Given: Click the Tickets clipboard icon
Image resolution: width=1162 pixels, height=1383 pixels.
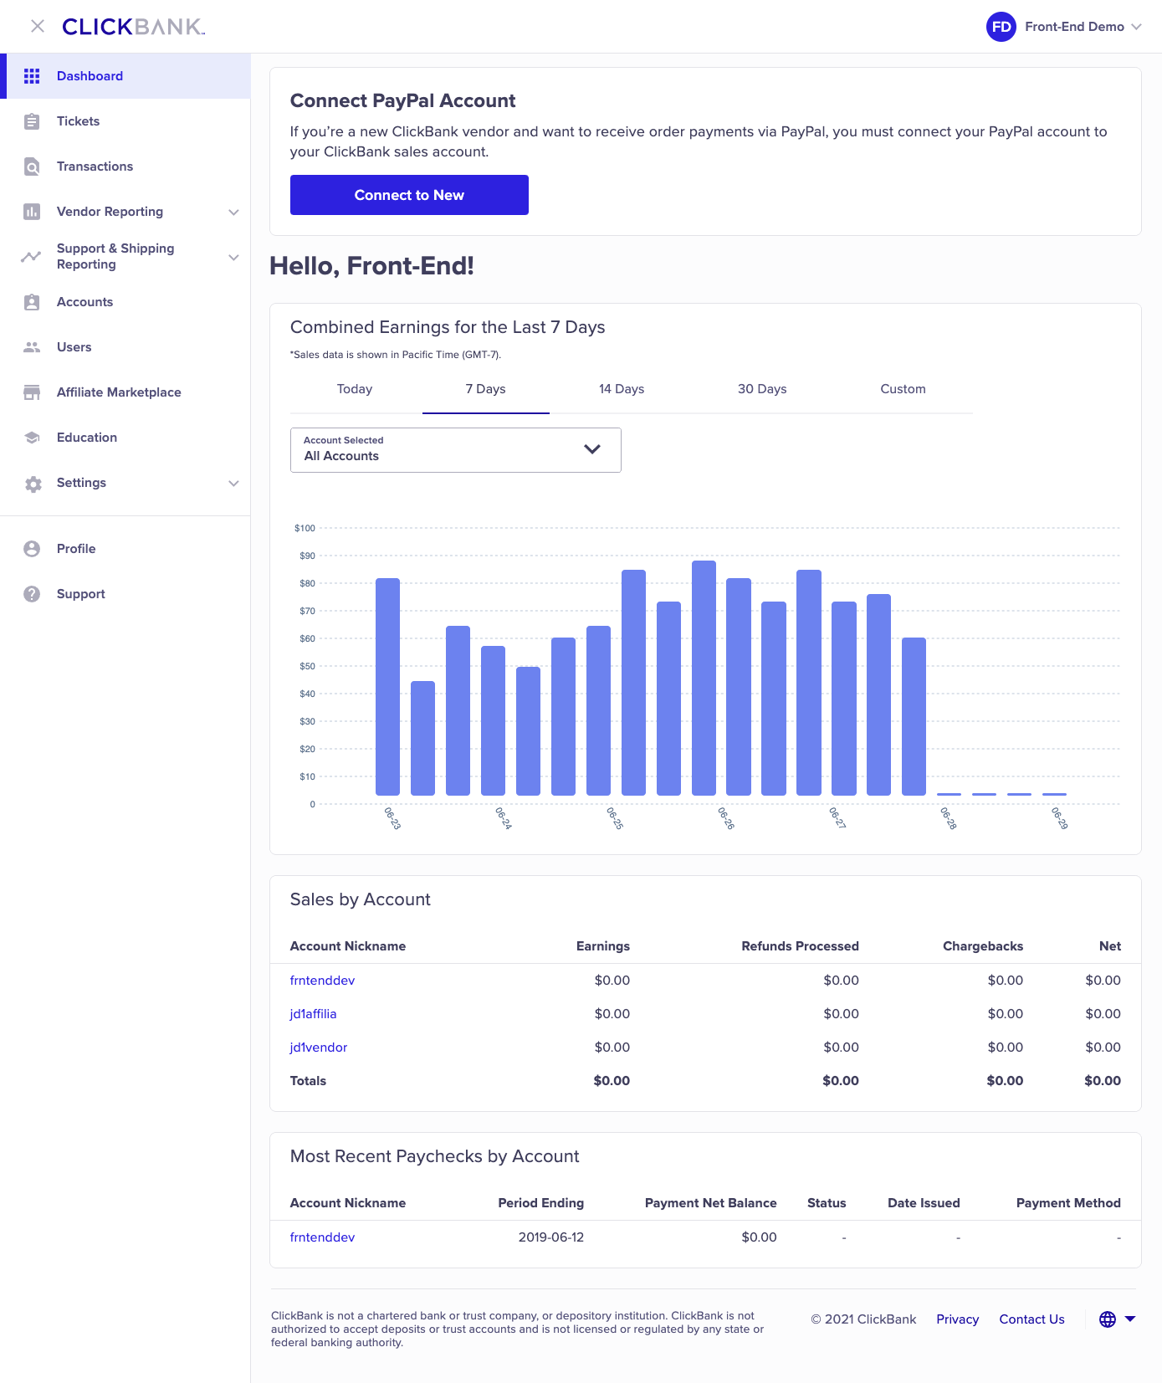Looking at the screenshot, I should pos(32,121).
